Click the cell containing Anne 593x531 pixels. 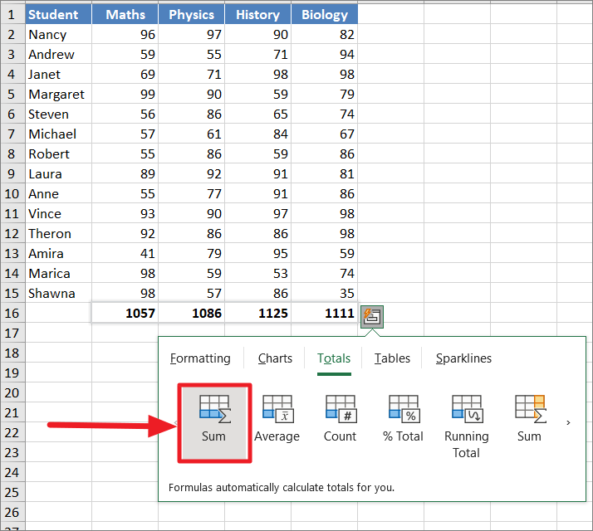59,193
